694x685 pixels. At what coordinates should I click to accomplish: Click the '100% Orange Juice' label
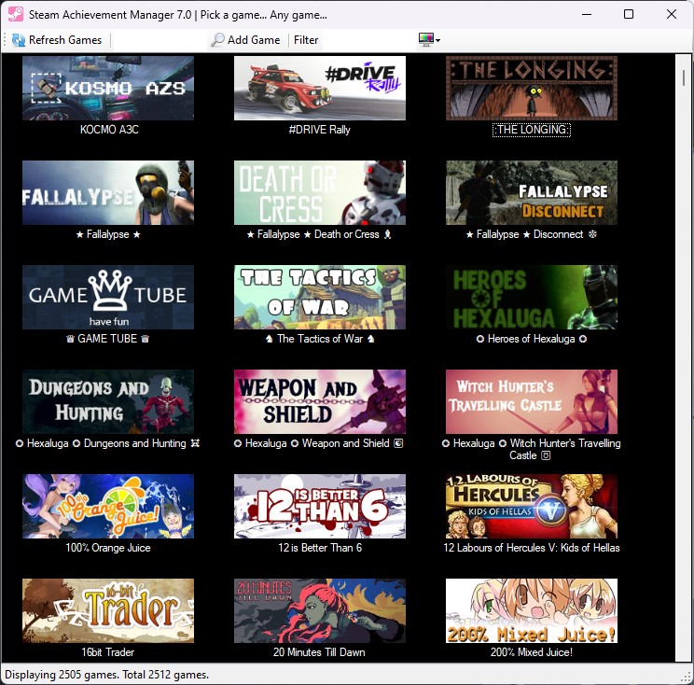point(108,547)
